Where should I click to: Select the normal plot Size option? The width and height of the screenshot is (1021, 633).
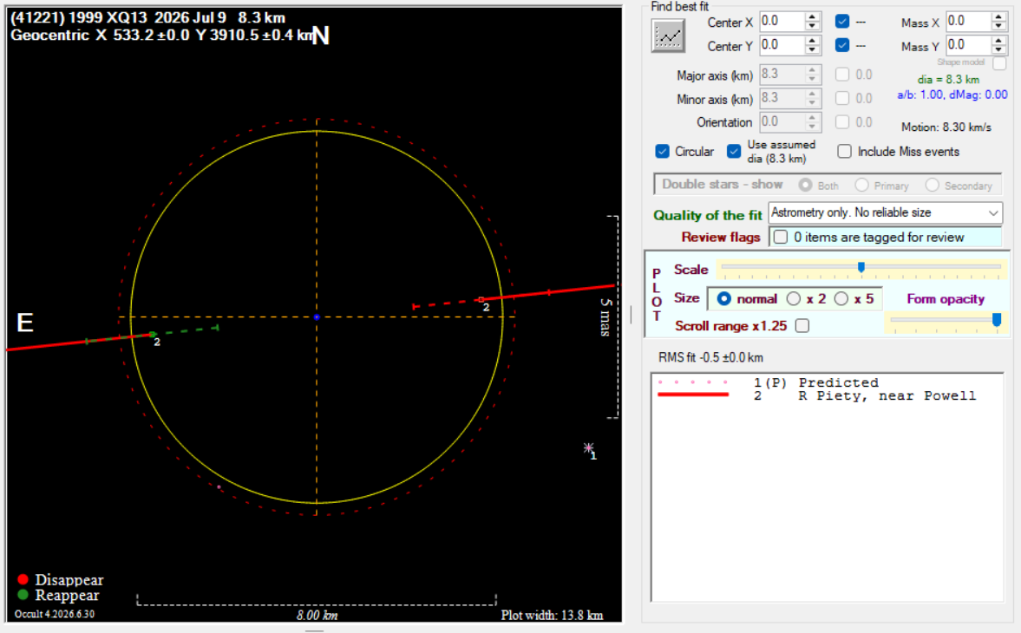pyautogui.click(x=723, y=298)
